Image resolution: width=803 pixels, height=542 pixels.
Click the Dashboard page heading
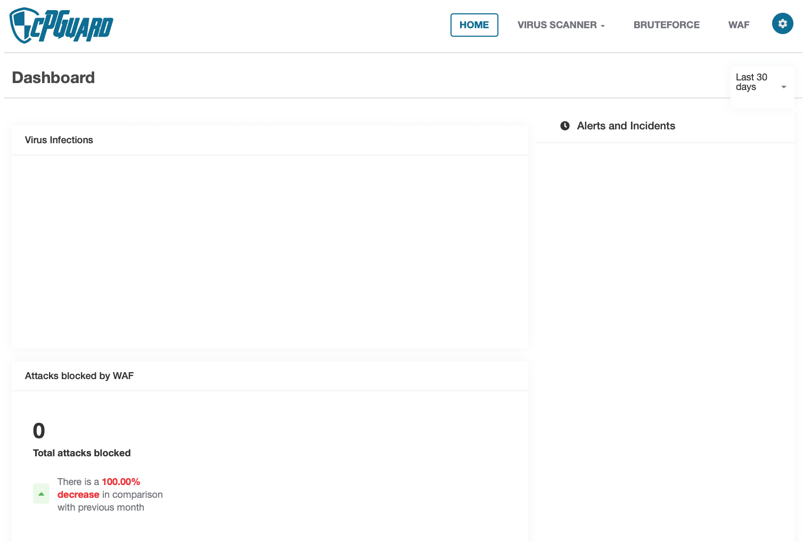click(x=53, y=77)
